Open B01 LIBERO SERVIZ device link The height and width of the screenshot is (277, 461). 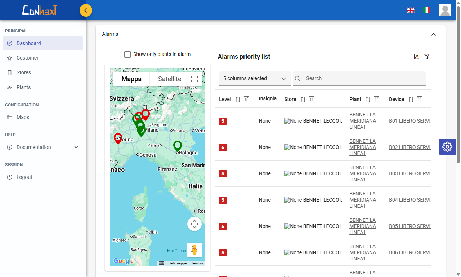pos(410,121)
